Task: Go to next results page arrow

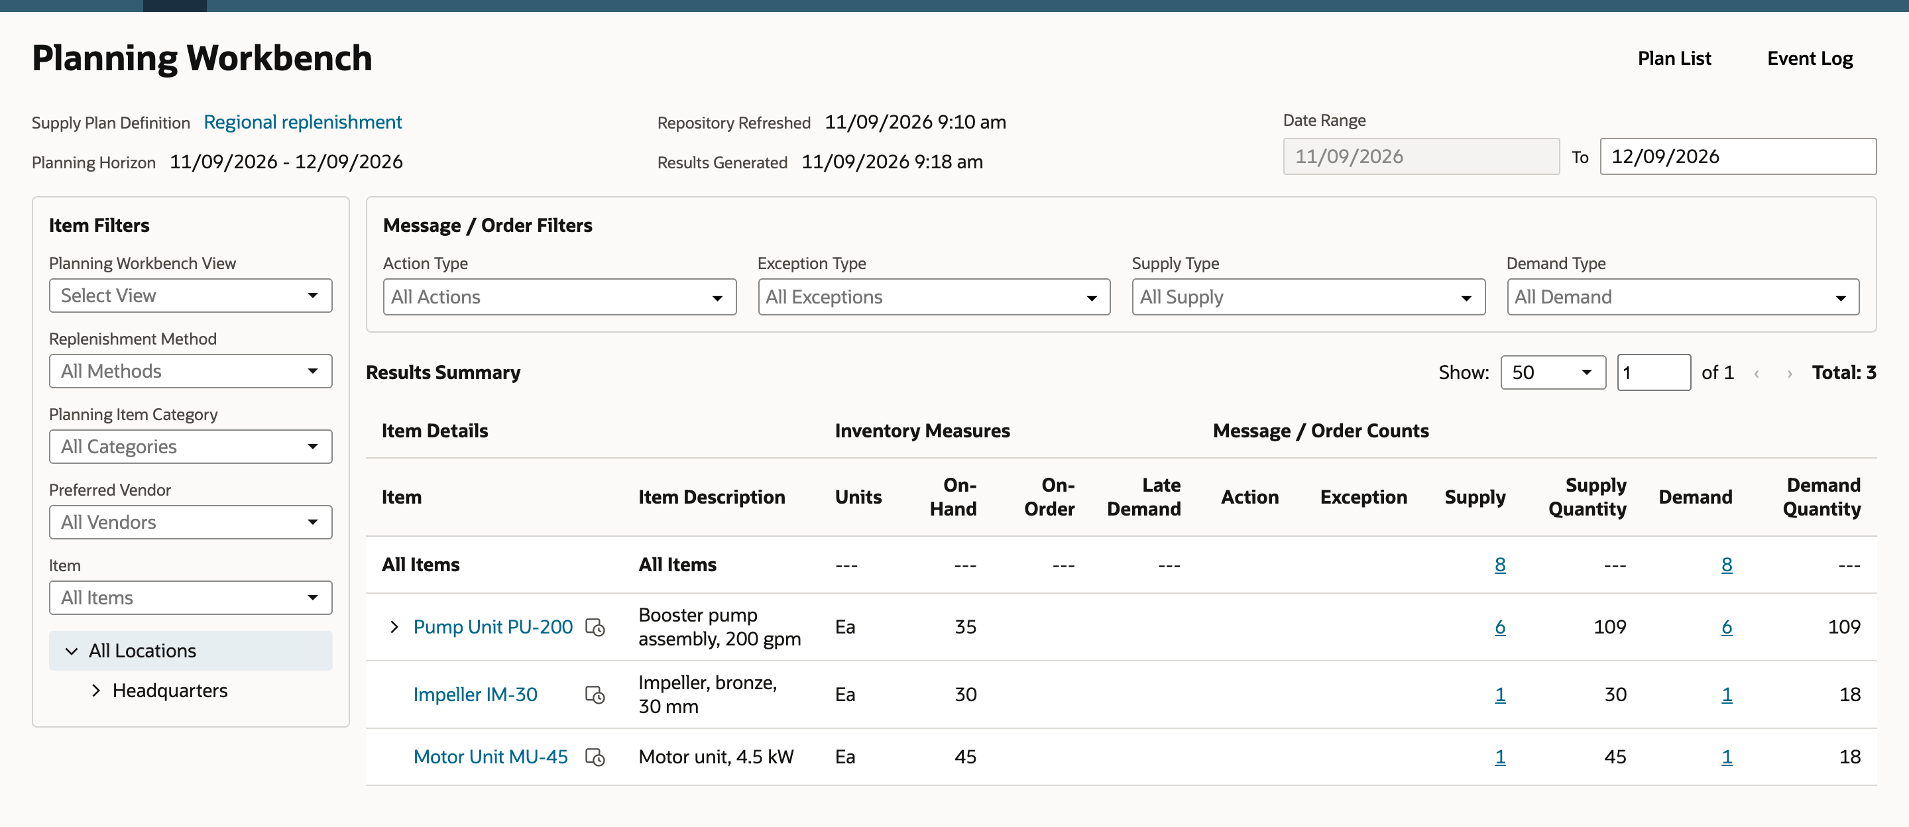Action: tap(1790, 372)
